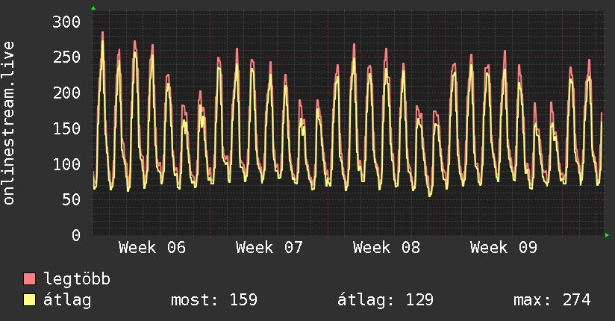This screenshot has width=615, height=321.
Task: Click the 300 y-axis value
Action: (66, 22)
